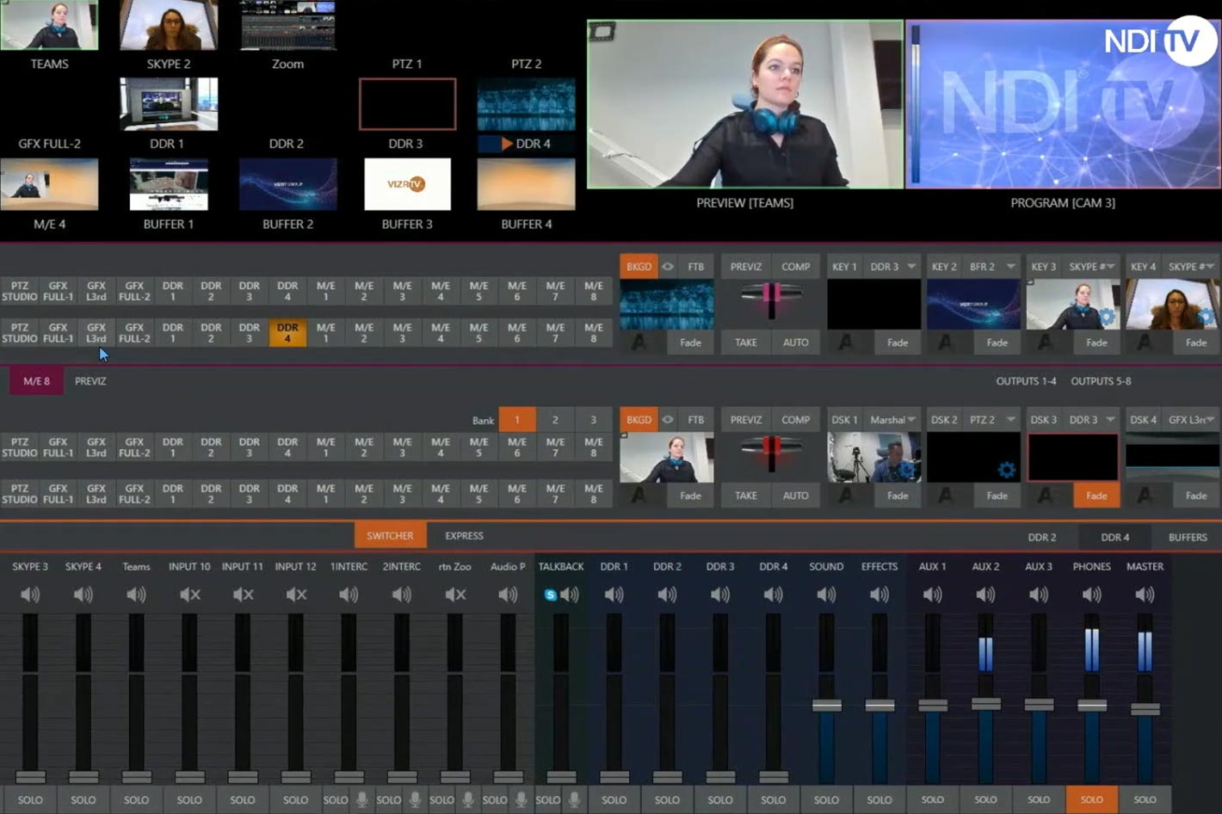Viewport: 1222px width, 814px height.
Task: Open the OUTPUTS 5-8 view
Action: coord(1101,381)
